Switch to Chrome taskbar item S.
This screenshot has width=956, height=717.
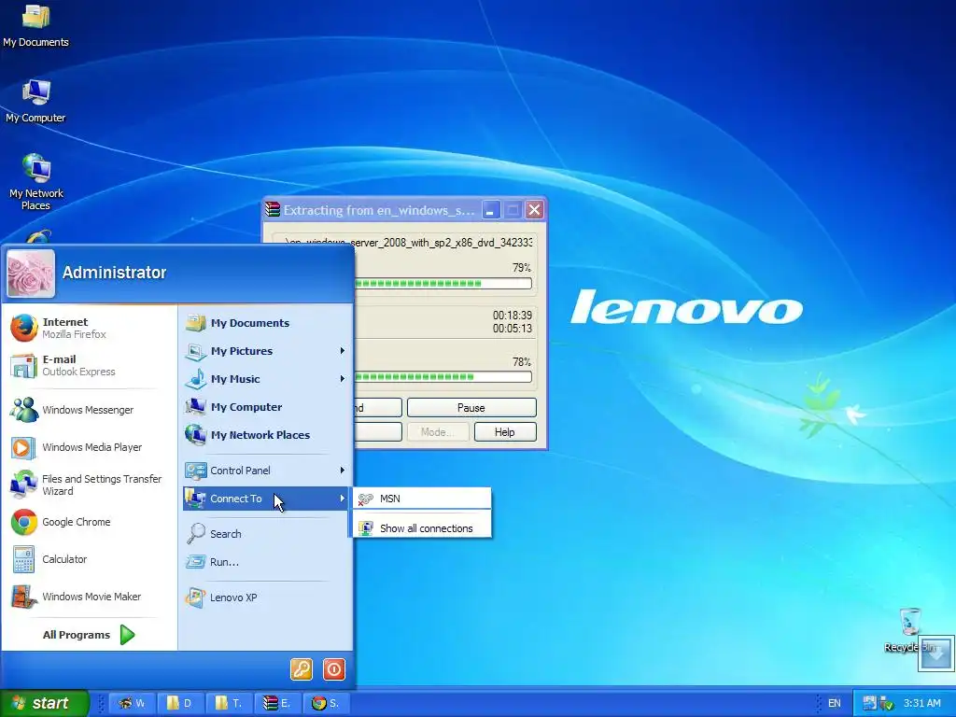click(328, 703)
